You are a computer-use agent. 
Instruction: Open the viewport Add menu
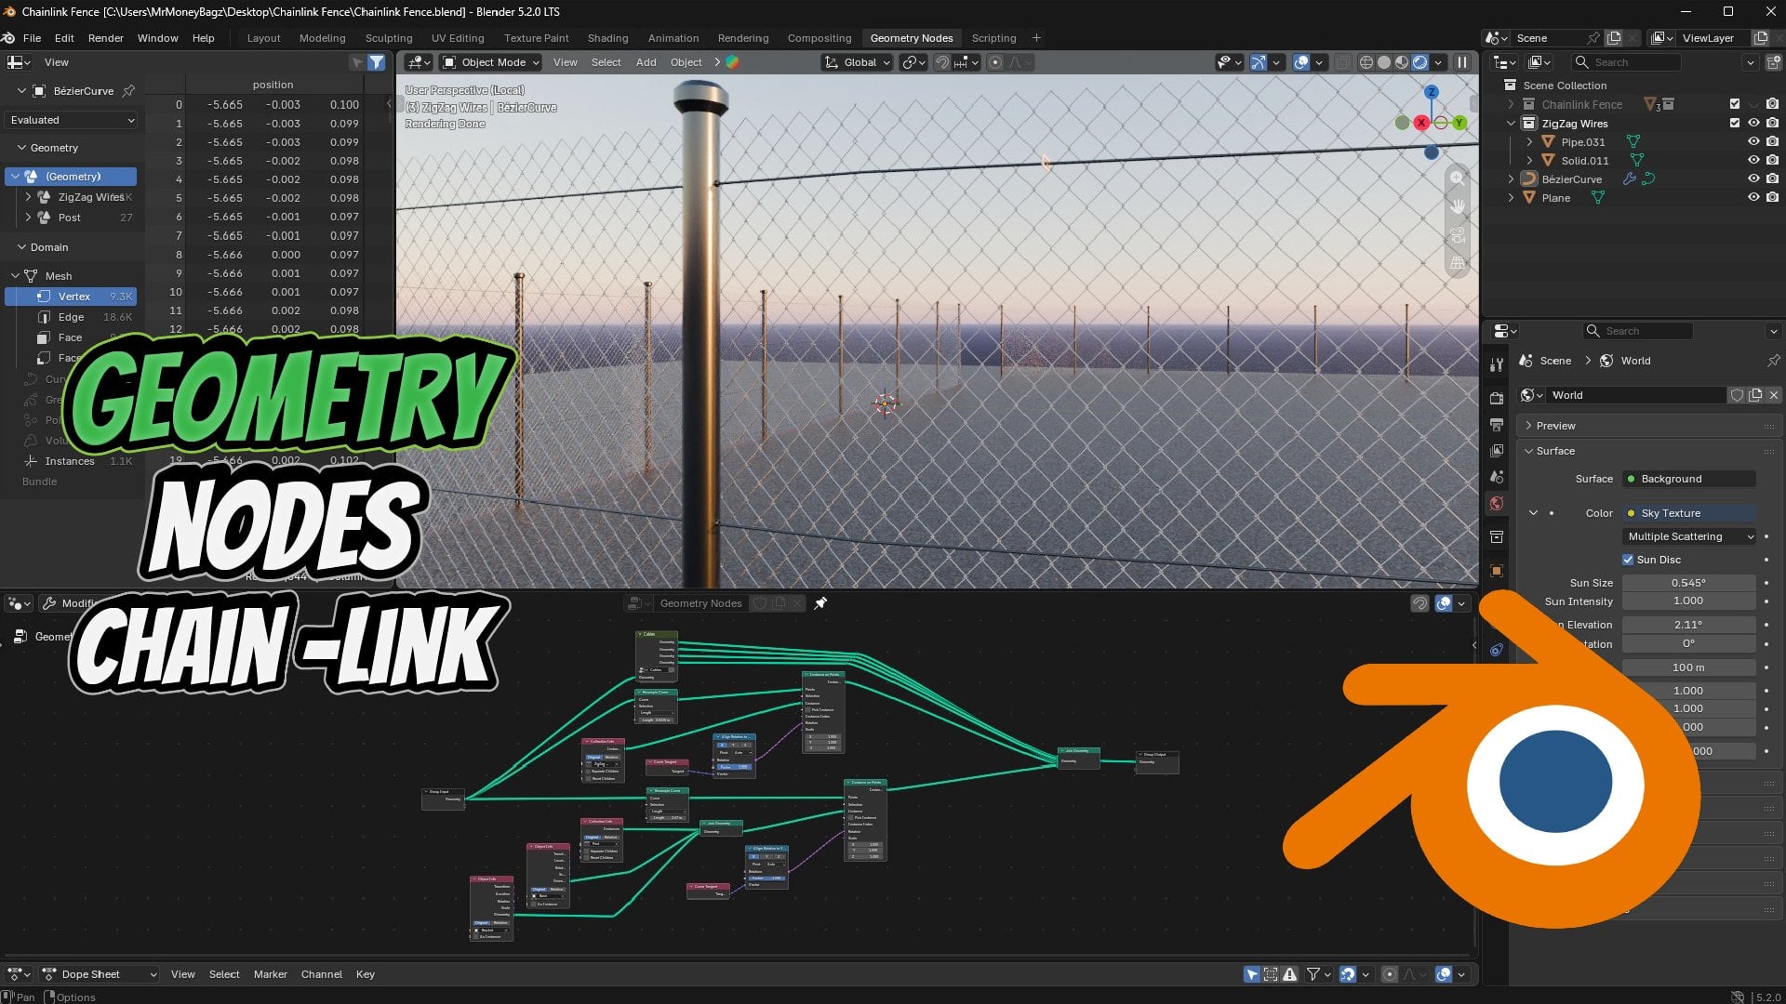point(646,62)
